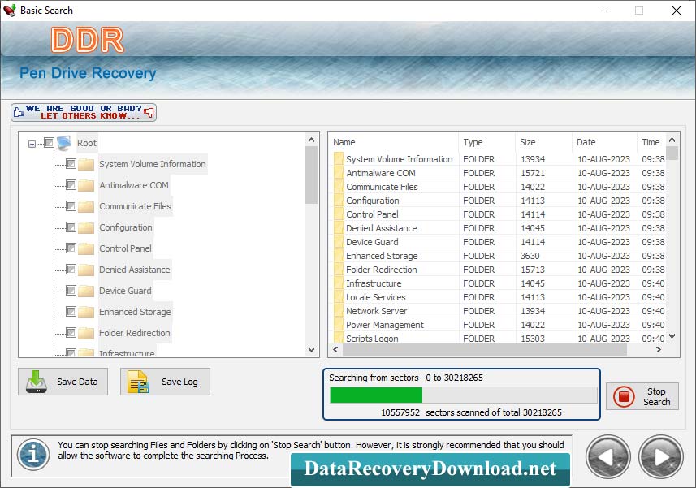Click the thumbs-down icon on feedback banner
This screenshot has height=488, width=696.
click(x=149, y=112)
